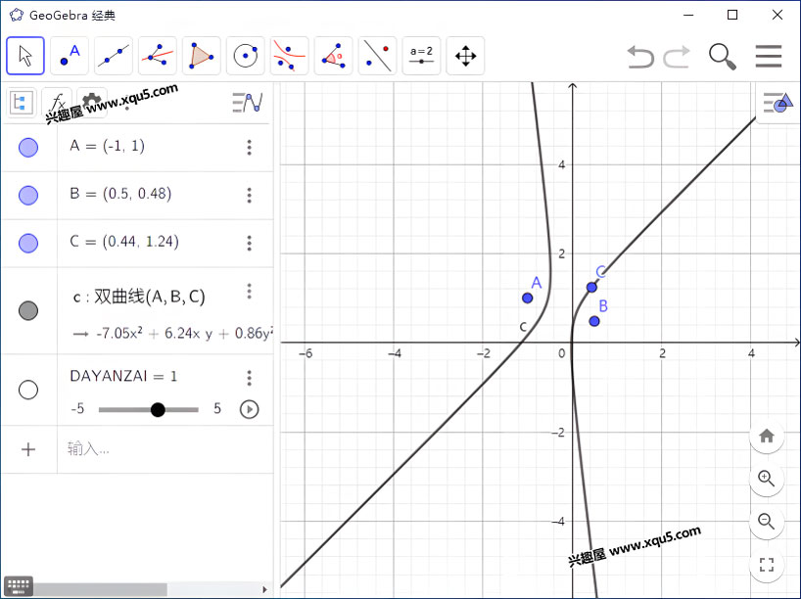801x599 pixels.
Task: Open more options for DAYANZAI
Action: [250, 378]
